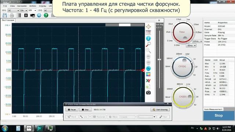Viewport: 235px width, 132px height.
Task: Click the CH1(V) knob dial
Action: coord(182,66)
